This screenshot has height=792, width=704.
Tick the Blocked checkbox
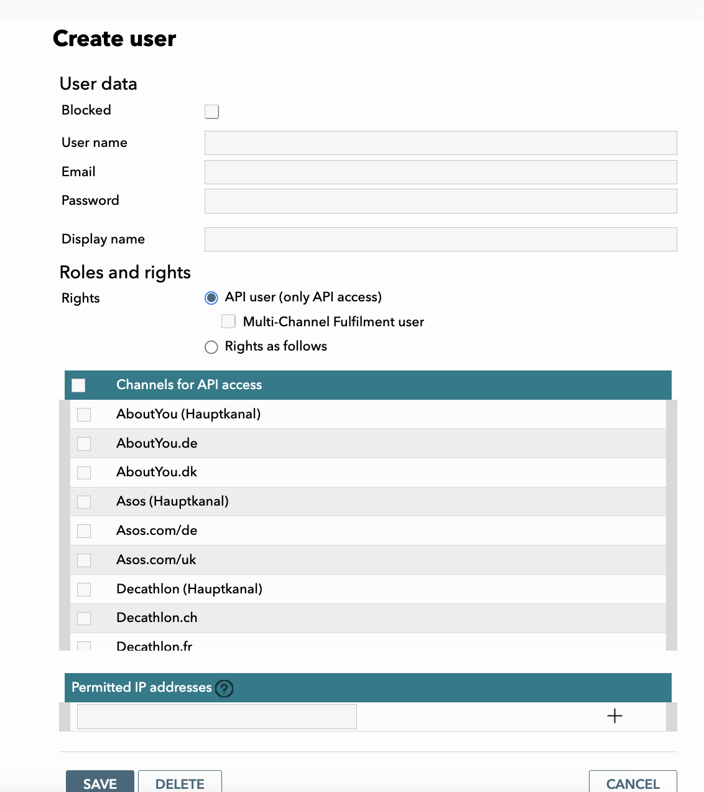click(211, 111)
